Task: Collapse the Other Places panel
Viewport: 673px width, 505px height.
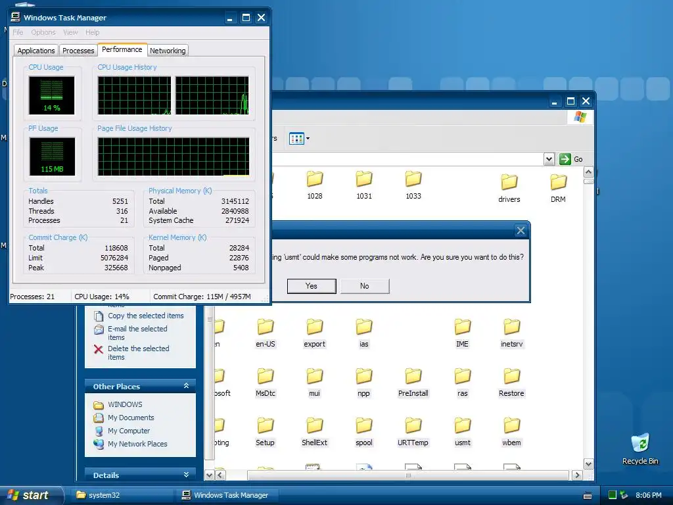Action: (x=186, y=386)
